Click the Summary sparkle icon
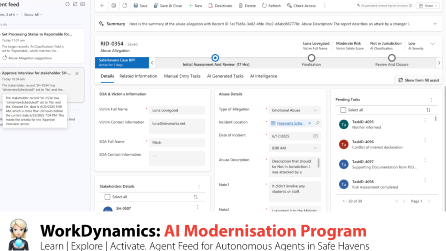 (101, 24)
